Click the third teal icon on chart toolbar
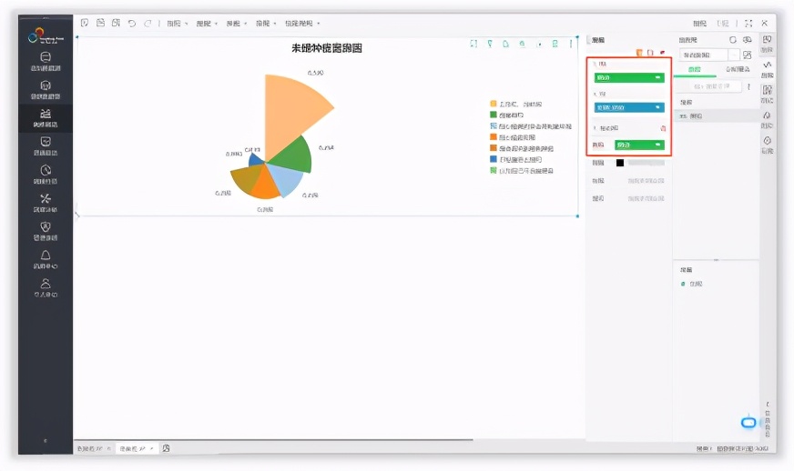This screenshot has height=471, width=794. point(505,44)
